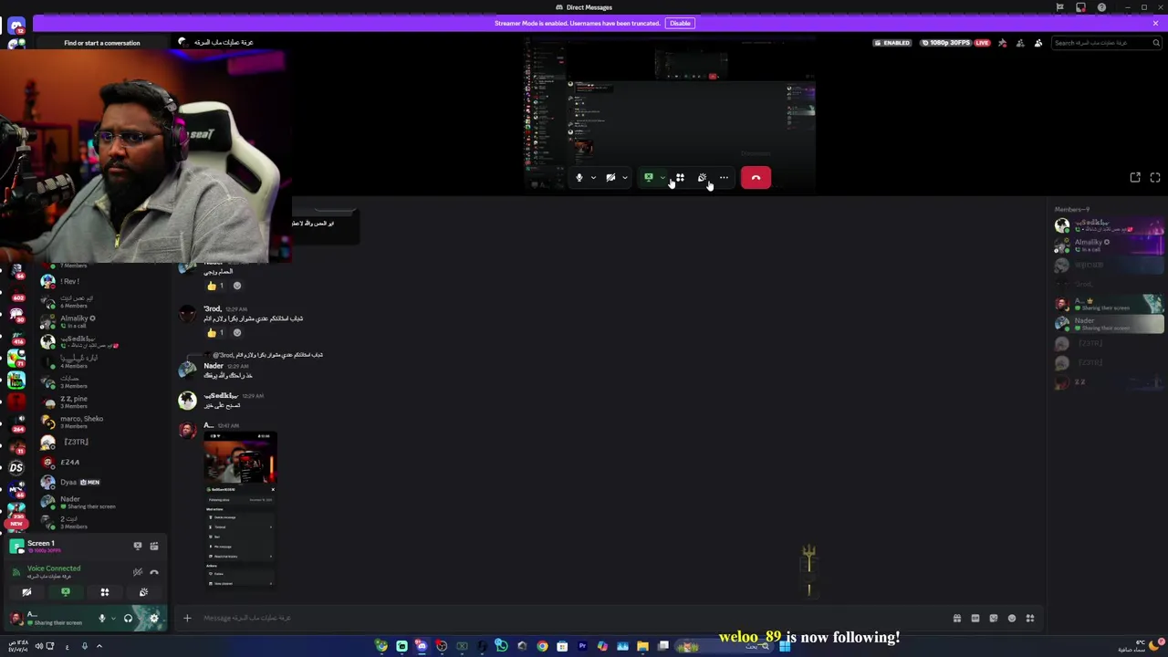Click Voice Connected status text
The height and width of the screenshot is (657, 1168).
click(x=54, y=568)
